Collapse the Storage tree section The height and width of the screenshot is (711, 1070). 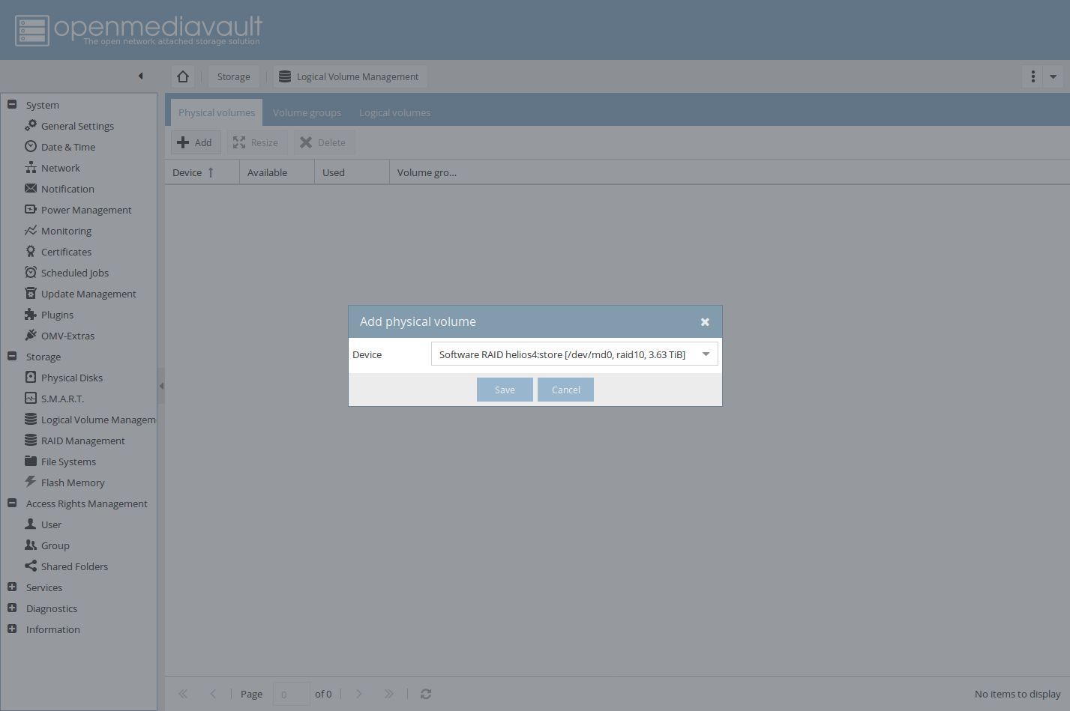(x=12, y=356)
